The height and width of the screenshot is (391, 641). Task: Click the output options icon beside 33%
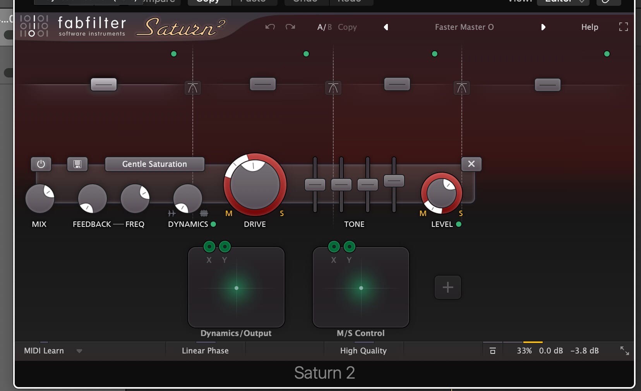492,351
